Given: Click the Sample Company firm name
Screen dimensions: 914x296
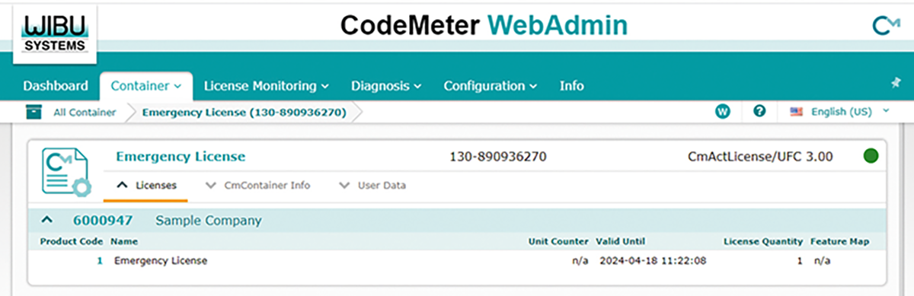Looking at the screenshot, I should tap(209, 221).
